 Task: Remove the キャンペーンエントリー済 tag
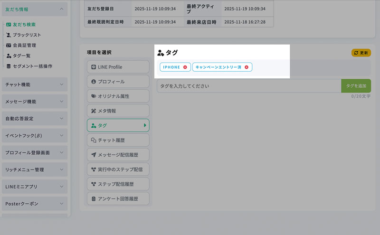[x=247, y=67]
